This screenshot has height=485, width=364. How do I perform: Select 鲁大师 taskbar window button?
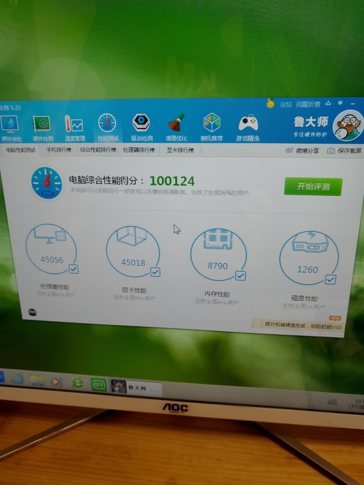point(135,388)
